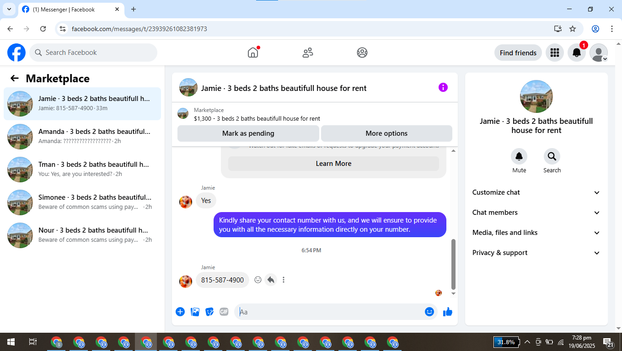Screen dimensions: 622x351
Task: Open Nour conversation in the chat list
Action: click(82, 235)
